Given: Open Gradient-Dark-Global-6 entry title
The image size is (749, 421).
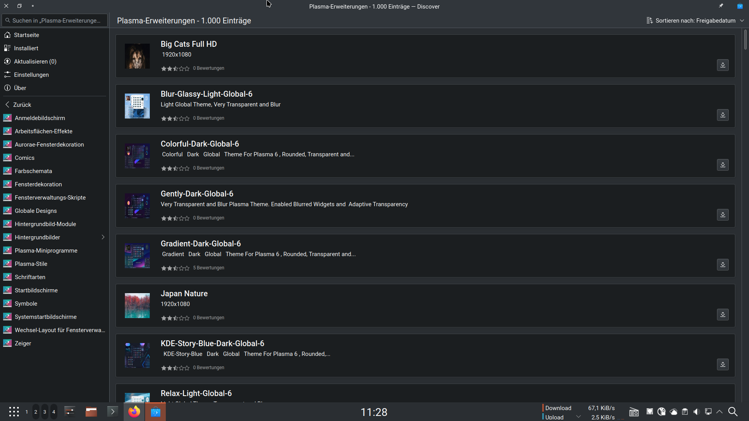Looking at the screenshot, I should coord(201,244).
